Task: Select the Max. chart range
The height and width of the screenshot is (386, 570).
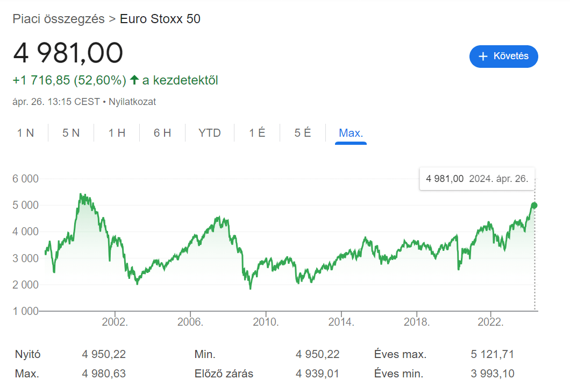Action: coord(351,132)
